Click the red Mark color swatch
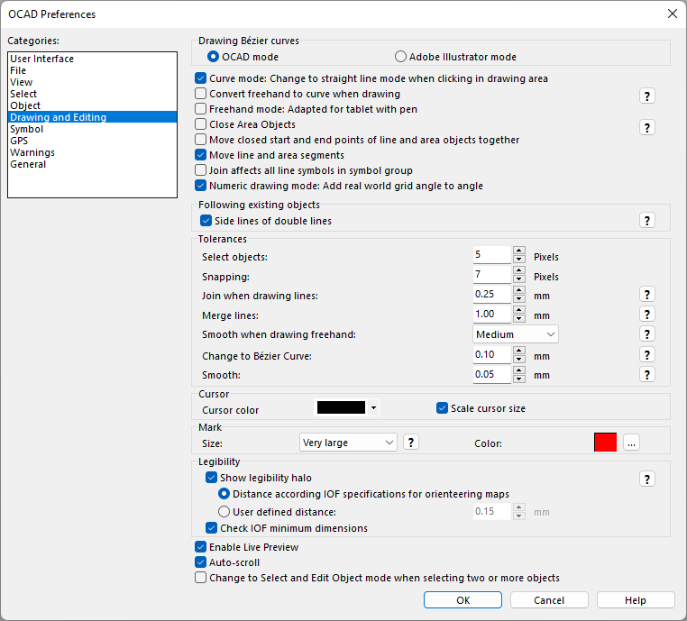Image resolution: width=687 pixels, height=621 pixels. [605, 443]
